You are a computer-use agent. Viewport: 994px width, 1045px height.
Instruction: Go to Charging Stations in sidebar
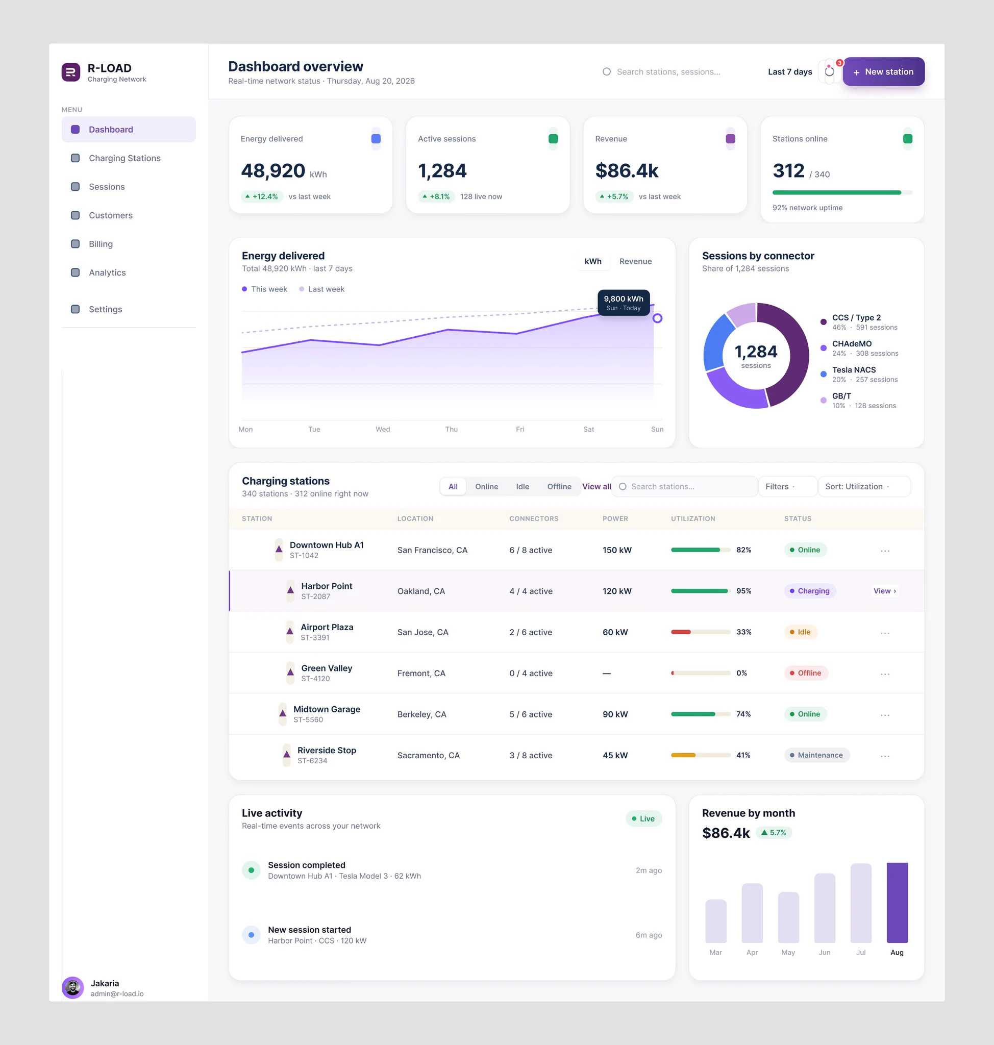pyautogui.click(x=129, y=158)
